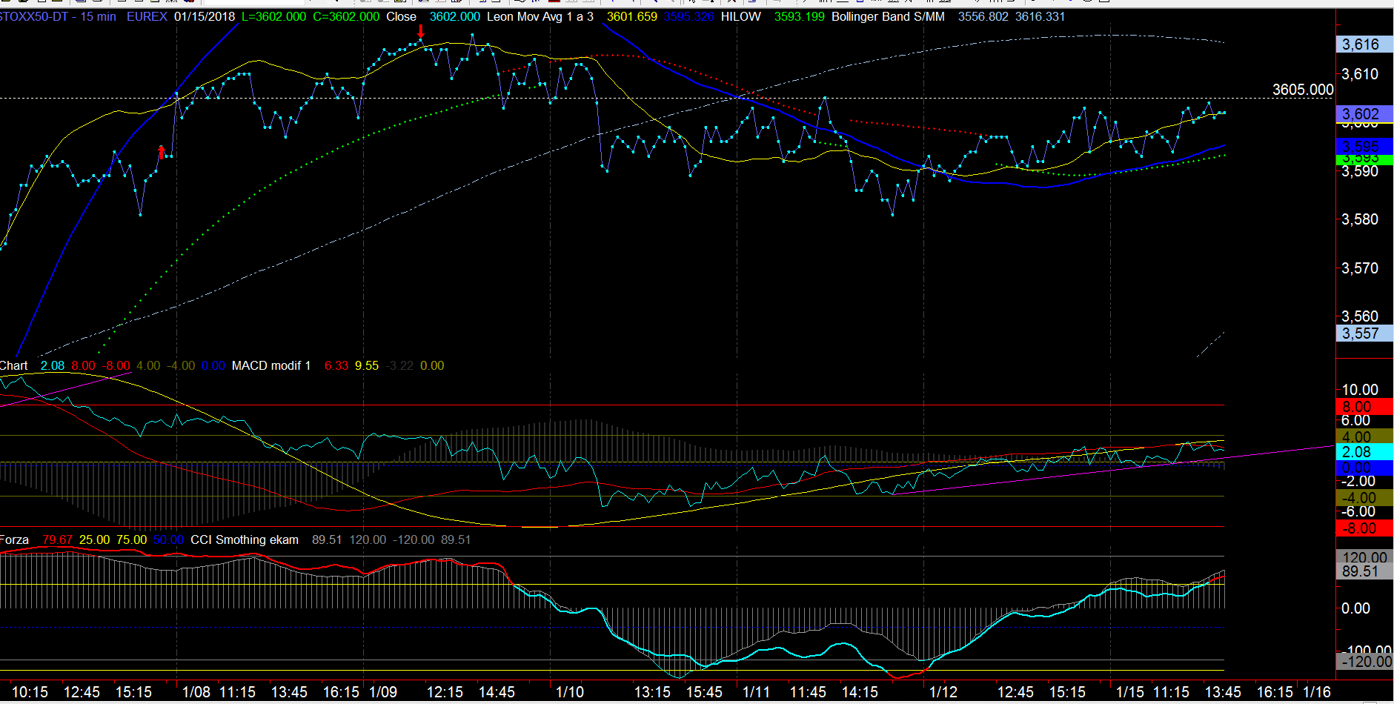Select the MACD modif 1 indicator label
The image size is (1394, 704).
[271, 365]
